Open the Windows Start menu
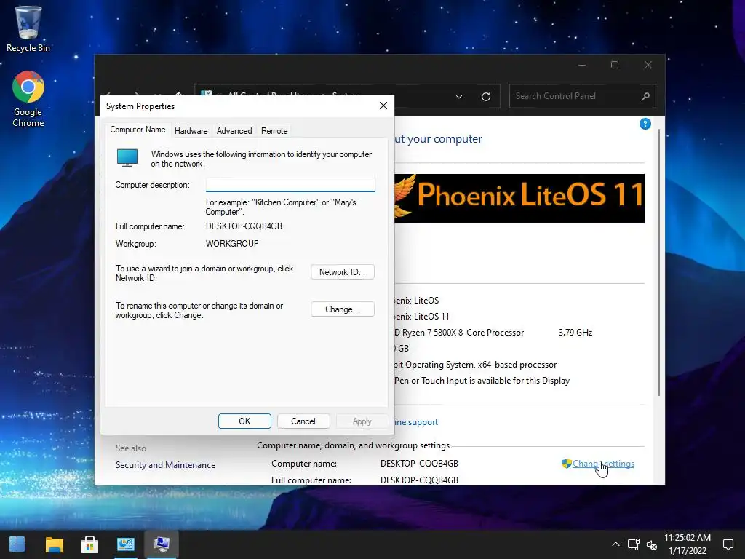The image size is (745, 559). (17, 544)
